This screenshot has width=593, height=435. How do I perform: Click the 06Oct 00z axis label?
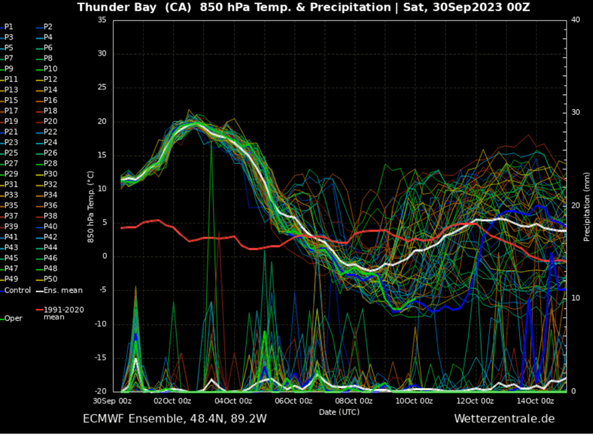[x=294, y=401]
